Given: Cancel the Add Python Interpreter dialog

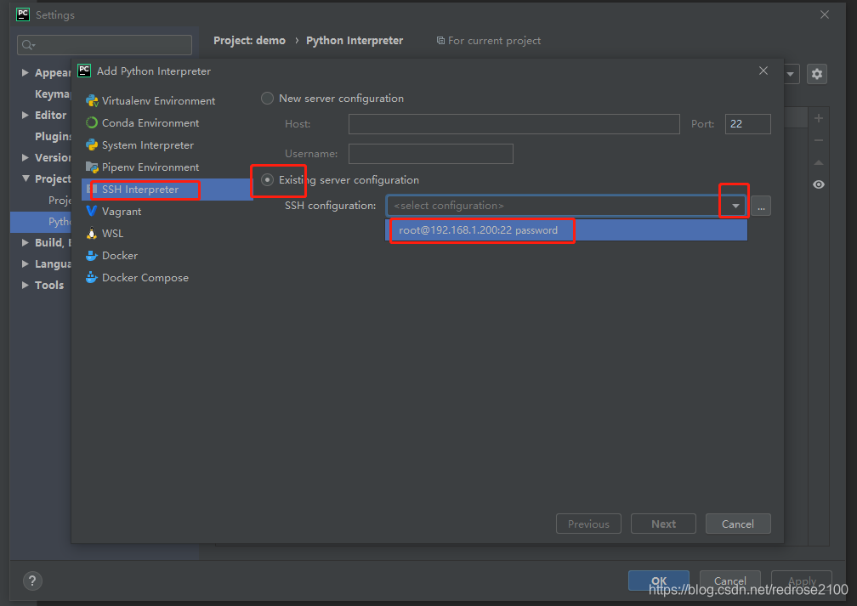Looking at the screenshot, I should pos(738,524).
